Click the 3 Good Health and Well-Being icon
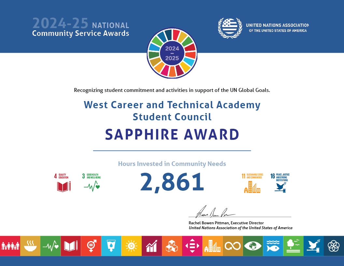The width and height of the screenshot is (344, 266). pos(92,183)
